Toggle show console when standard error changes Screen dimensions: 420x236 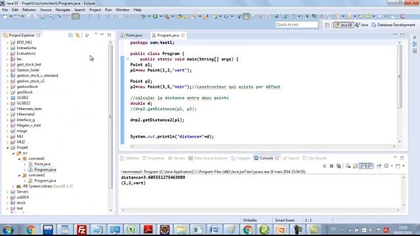point(369,166)
